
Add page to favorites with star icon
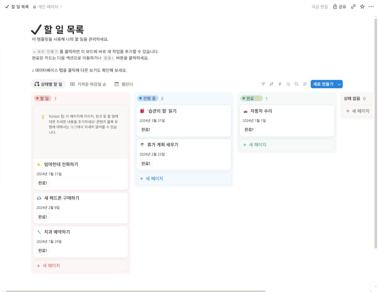point(362,7)
